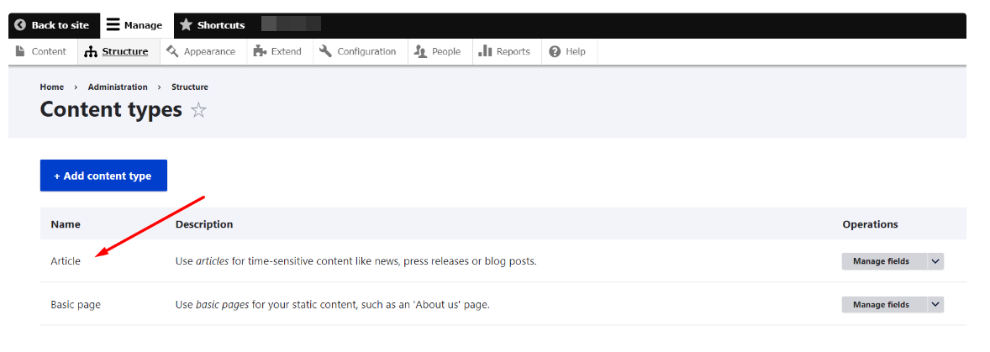
Task: Expand Basic page operations dropdown arrow
Action: coord(935,304)
